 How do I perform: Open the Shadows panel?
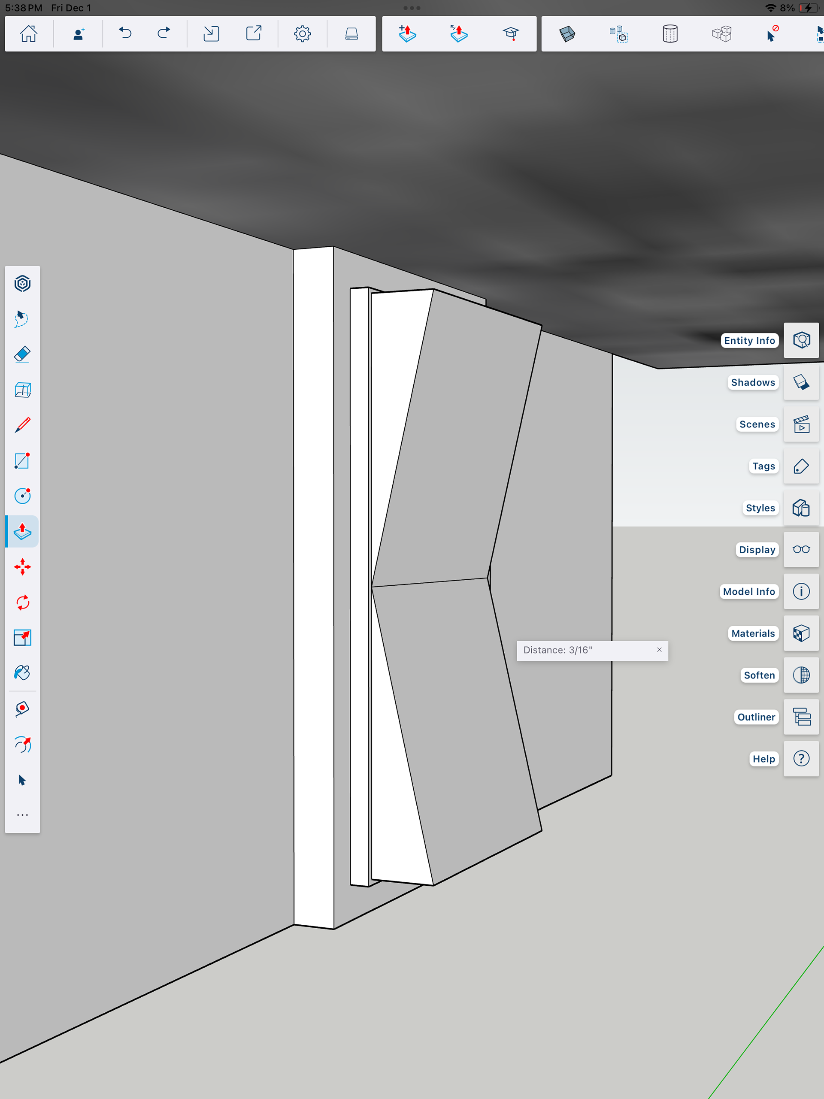[801, 382]
